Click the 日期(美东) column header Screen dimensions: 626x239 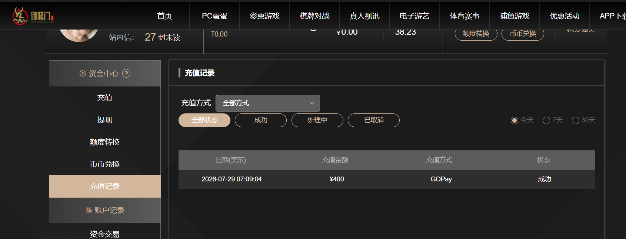tap(231, 160)
